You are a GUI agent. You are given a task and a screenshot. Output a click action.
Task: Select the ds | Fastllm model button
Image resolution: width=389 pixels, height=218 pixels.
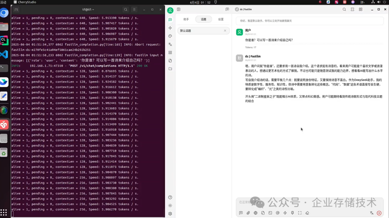point(243,9)
